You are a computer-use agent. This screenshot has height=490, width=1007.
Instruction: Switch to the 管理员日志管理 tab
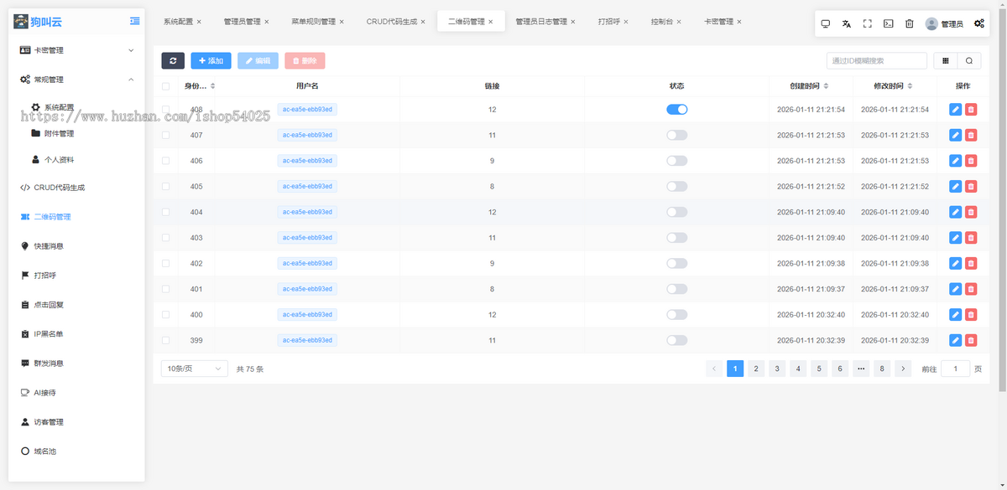pos(541,22)
